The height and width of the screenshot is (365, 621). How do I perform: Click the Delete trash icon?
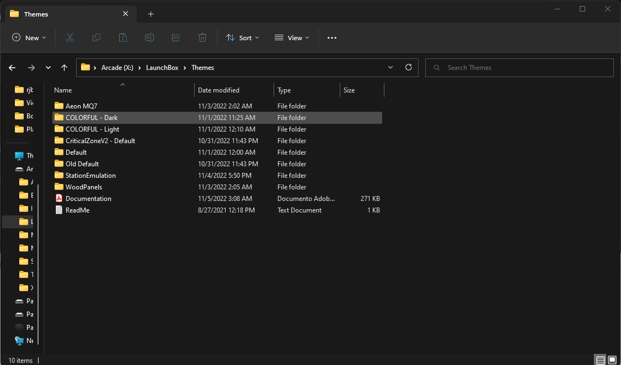(x=202, y=37)
